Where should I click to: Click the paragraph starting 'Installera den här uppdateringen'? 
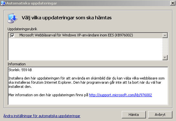tap(87, 82)
